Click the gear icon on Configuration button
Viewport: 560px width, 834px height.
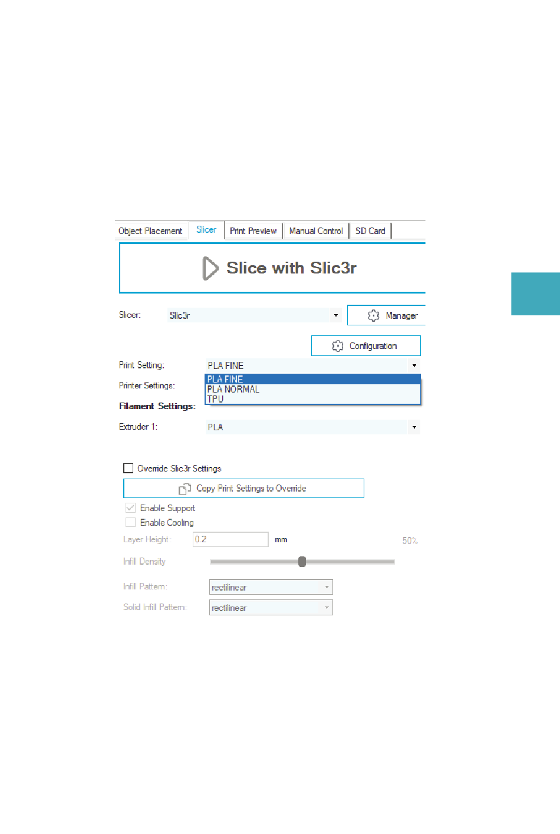coord(338,346)
